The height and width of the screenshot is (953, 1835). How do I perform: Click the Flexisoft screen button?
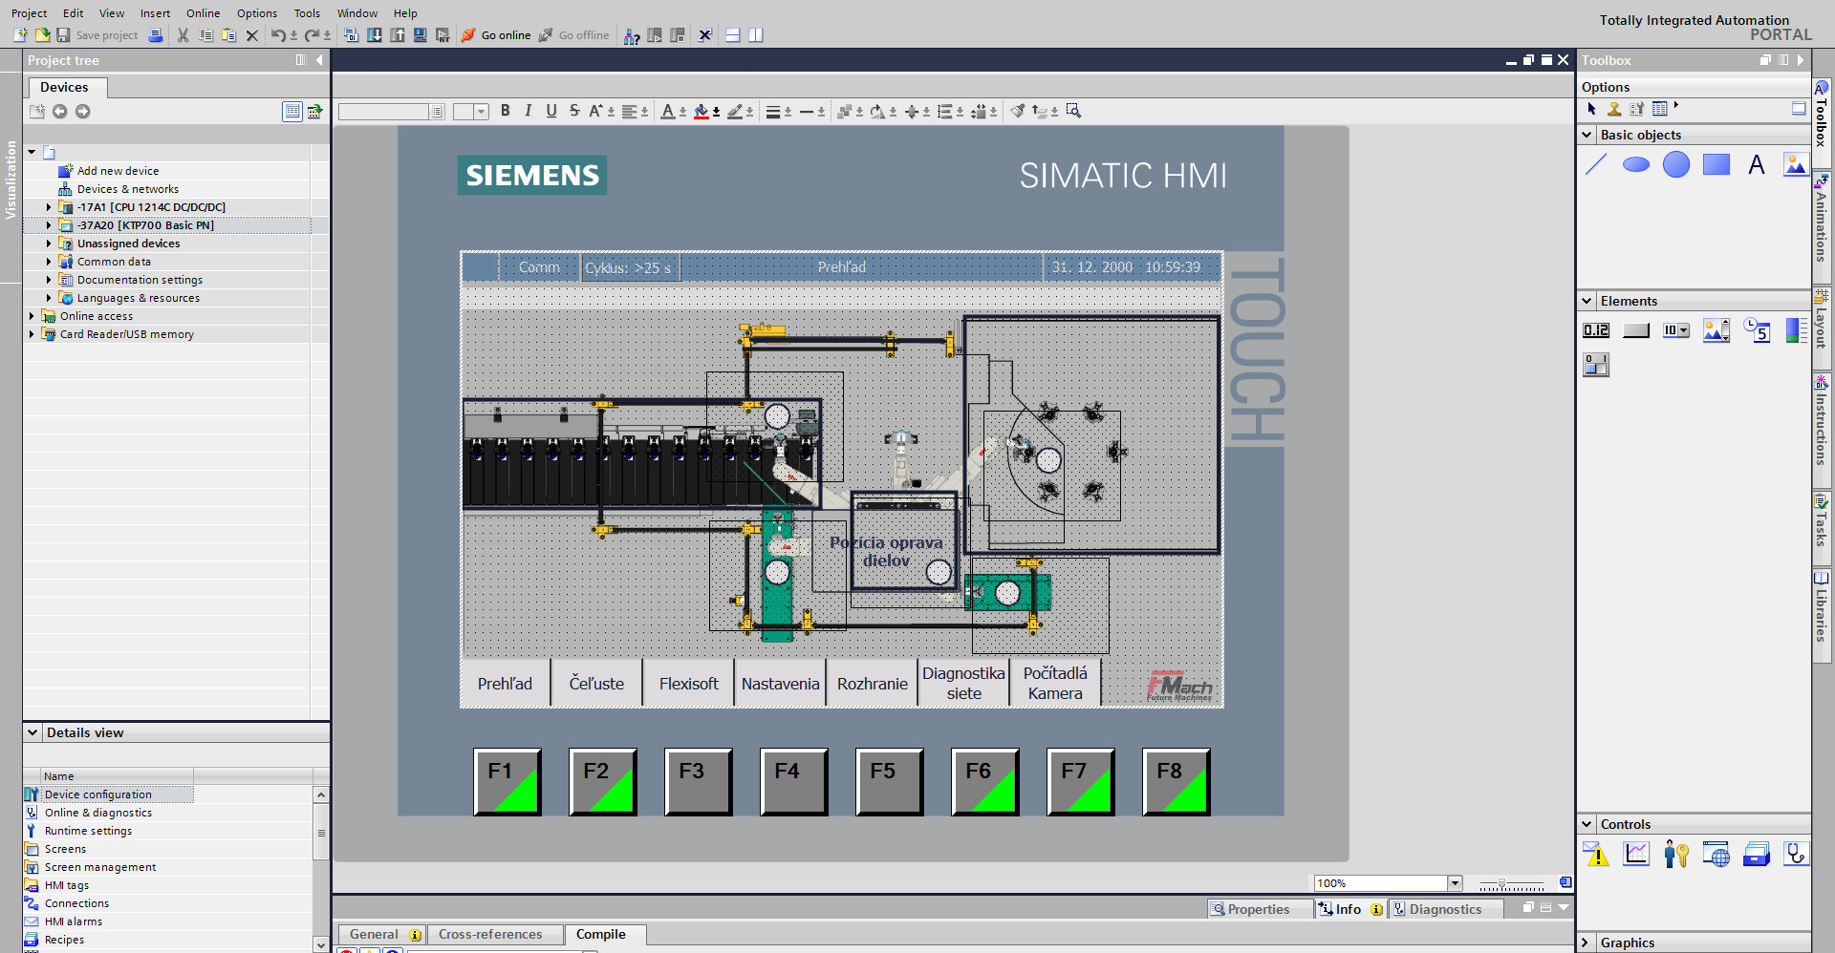[688, 684]
